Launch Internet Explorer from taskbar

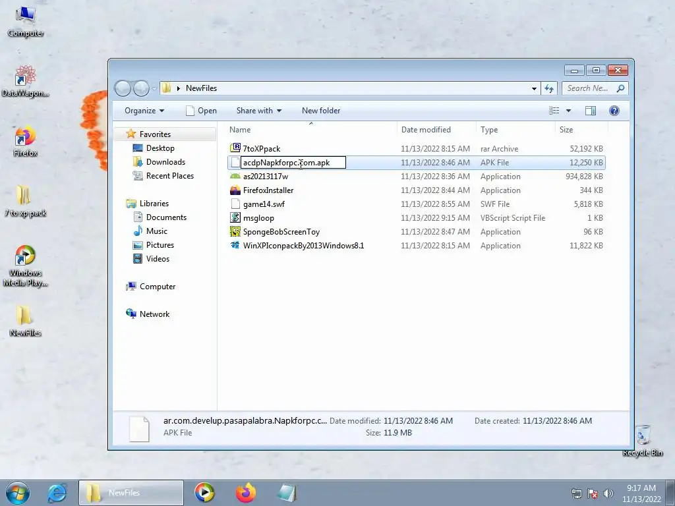point(57,493)
